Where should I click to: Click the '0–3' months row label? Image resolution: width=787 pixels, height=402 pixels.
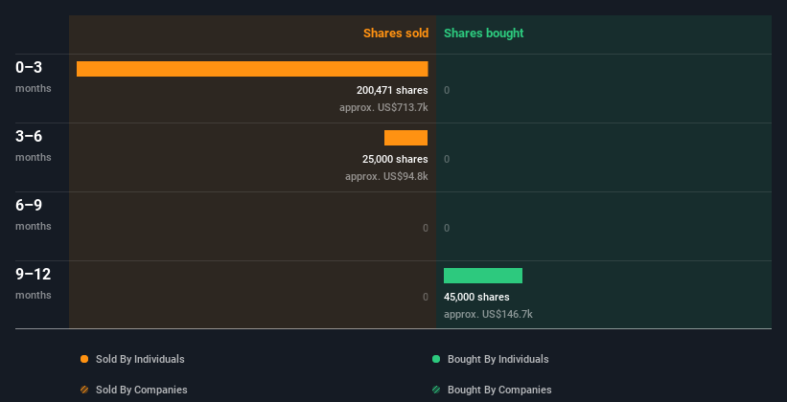(29, 67)
